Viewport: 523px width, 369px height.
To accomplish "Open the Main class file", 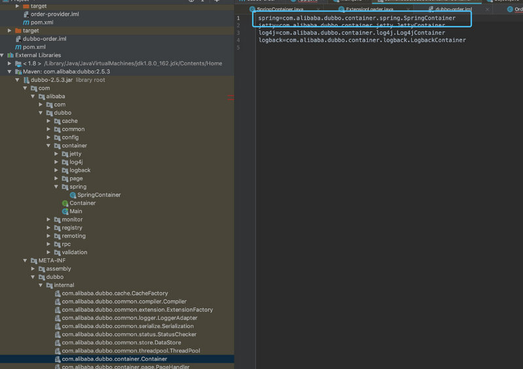I will (76, 211).
